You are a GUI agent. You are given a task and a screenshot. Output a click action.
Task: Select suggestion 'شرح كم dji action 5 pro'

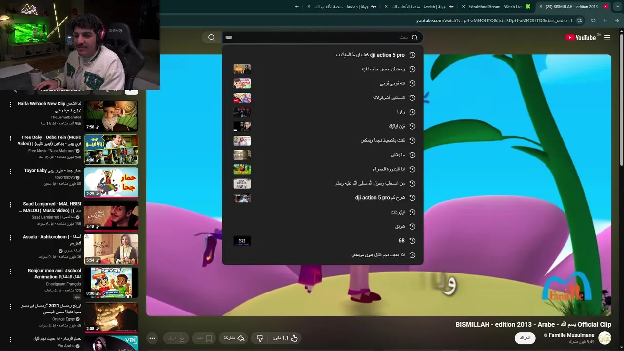pyautogui.click(x=380, y=198)
